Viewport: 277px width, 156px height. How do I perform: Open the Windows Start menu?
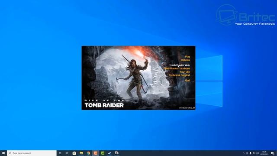click(3, 153)
